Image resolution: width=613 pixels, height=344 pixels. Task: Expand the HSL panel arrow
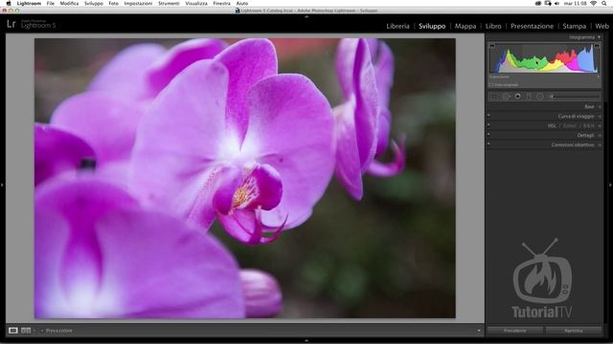point(600,126)
